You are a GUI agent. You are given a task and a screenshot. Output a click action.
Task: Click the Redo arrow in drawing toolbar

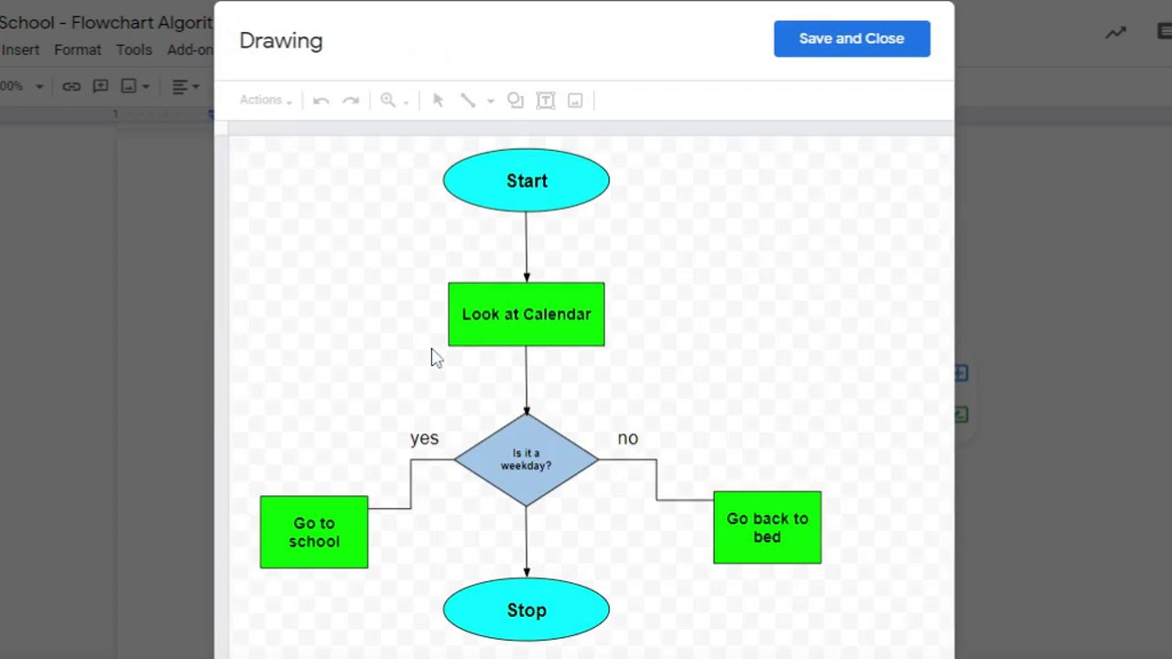pyautogui.click(x=351, y=101)
